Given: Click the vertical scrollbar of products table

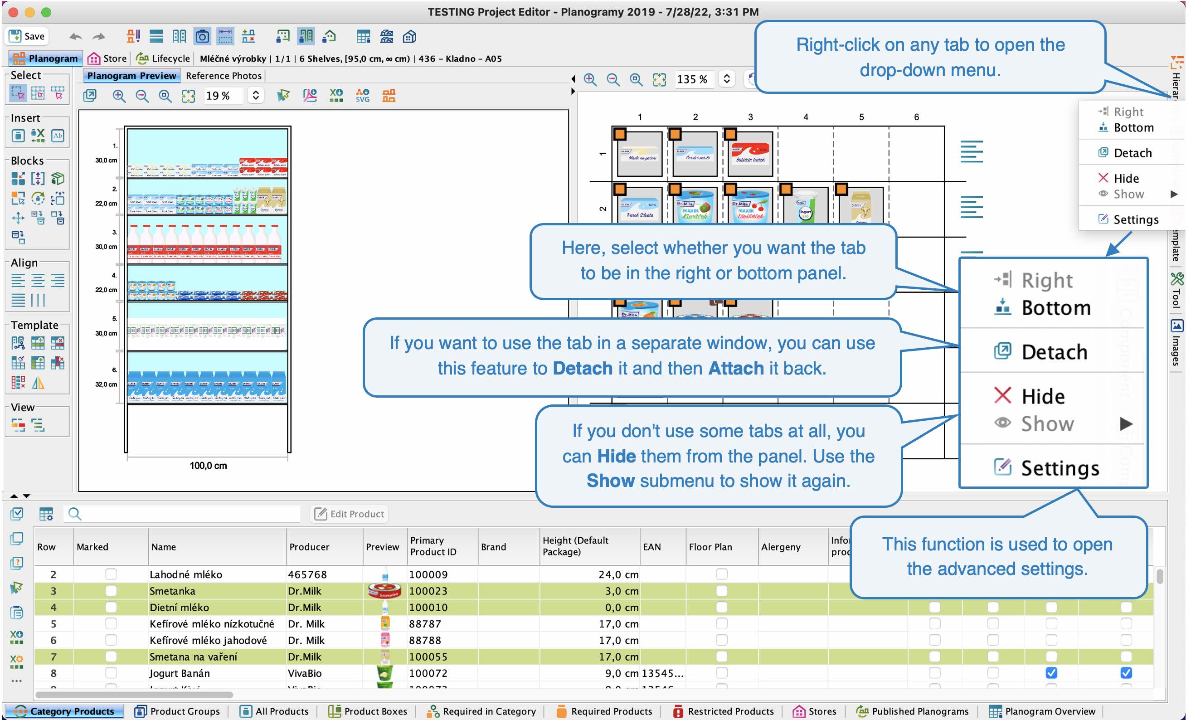Looking at the screenshot, I should (x=1160, y=576).
